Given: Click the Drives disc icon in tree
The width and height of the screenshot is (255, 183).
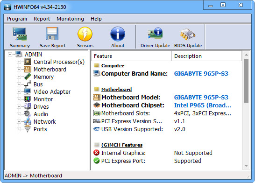Looking at the screenshot, I should 28,106.
